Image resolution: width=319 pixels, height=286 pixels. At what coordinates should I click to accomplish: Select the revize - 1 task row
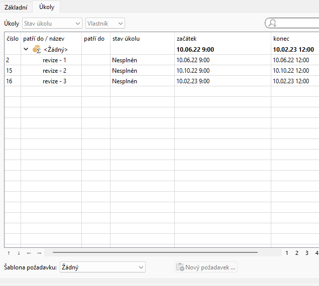click(54, 60)
